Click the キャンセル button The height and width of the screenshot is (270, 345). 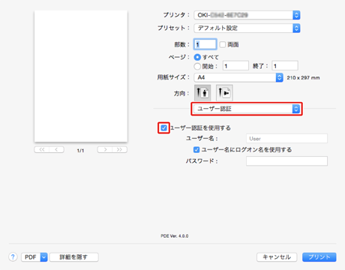pos(277,257)
